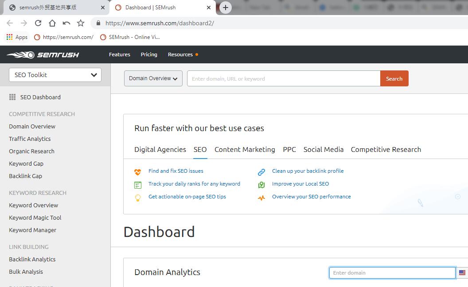Image resolution: width=468 pixels, height=287 pixels.
Task: Bookmark page with star icon
Action: (x=81, y=23)
